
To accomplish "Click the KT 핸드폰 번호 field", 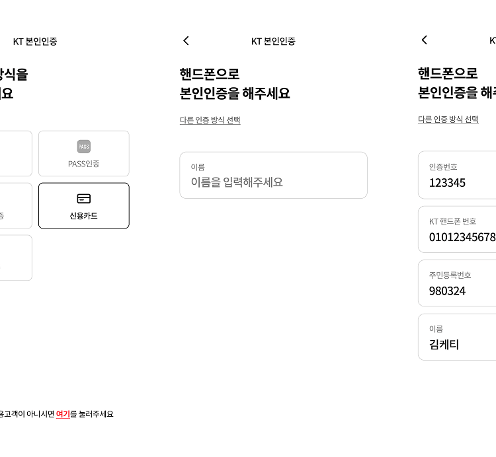I will coord(457,230).
